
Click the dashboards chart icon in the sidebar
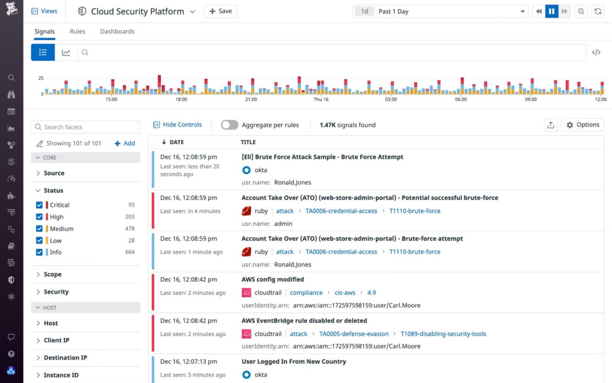[x=11, y=128]
